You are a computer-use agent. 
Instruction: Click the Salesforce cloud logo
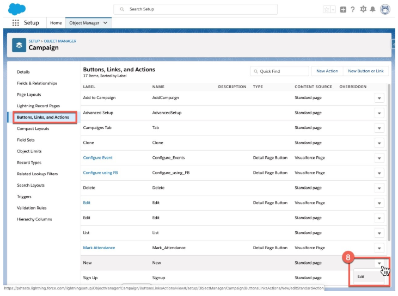tap(17, 9)
